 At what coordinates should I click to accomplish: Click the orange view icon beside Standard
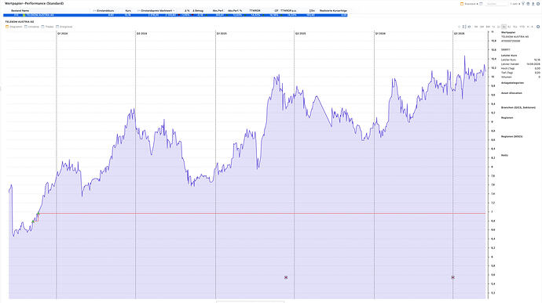pos(462,4)
